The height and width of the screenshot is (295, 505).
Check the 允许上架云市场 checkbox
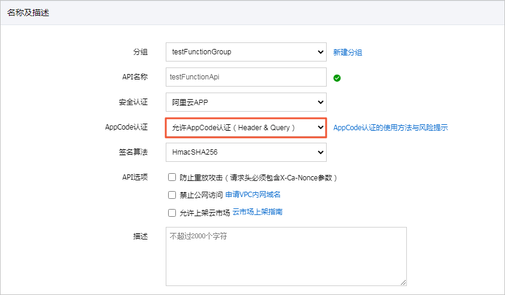(172, 213)
